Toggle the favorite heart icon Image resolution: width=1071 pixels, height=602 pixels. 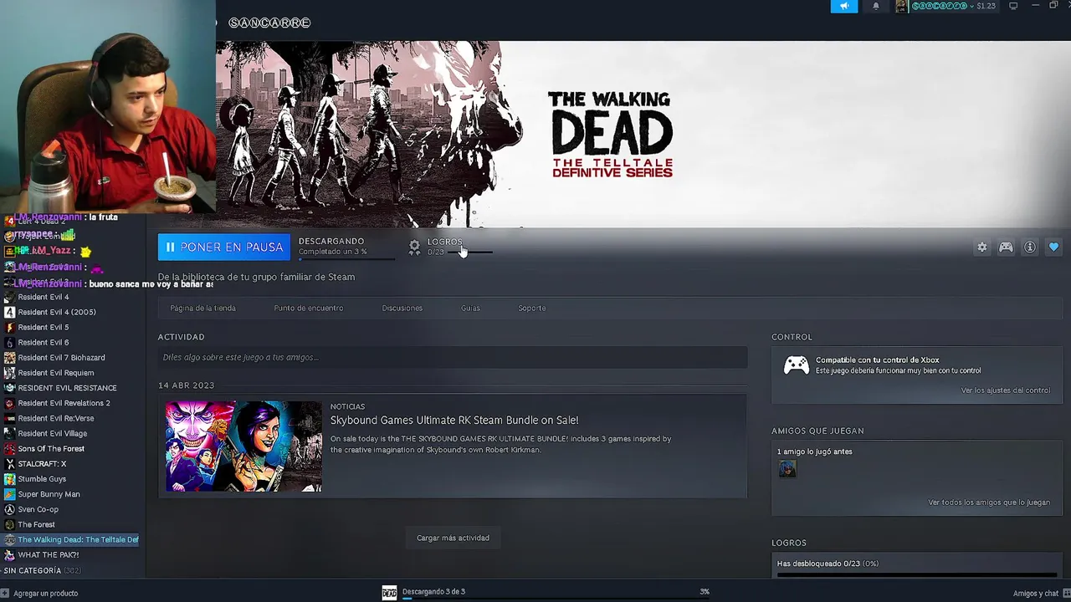[1053, 247]
